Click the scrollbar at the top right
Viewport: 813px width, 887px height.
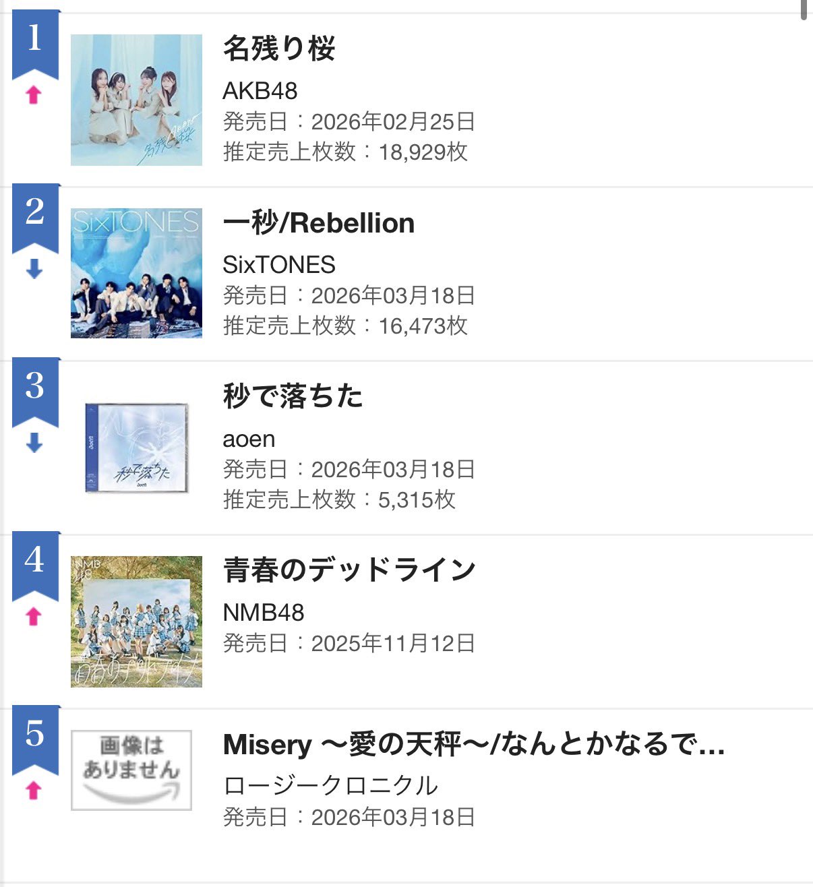tap(804, 10)
